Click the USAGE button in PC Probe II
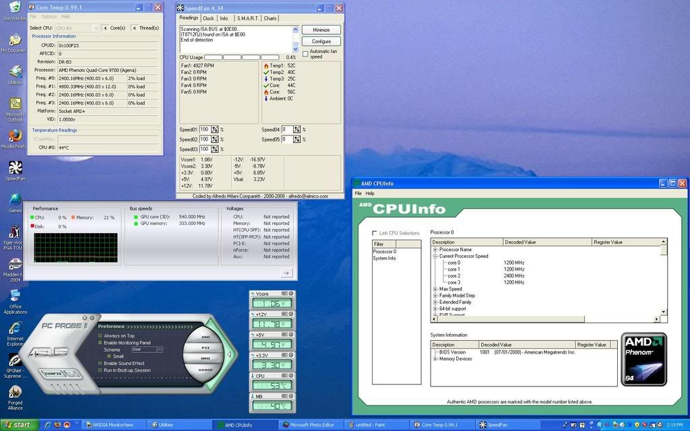This screenshot has width=690, height=431. 206,370
